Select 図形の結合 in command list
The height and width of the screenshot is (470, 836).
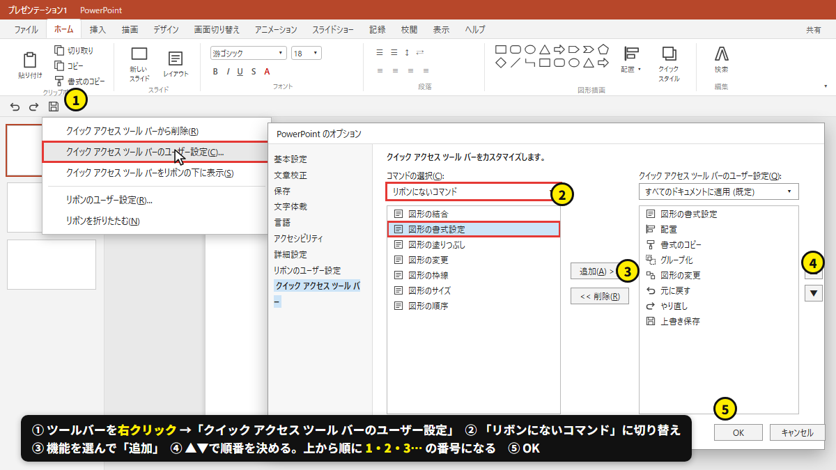point(474,214)
